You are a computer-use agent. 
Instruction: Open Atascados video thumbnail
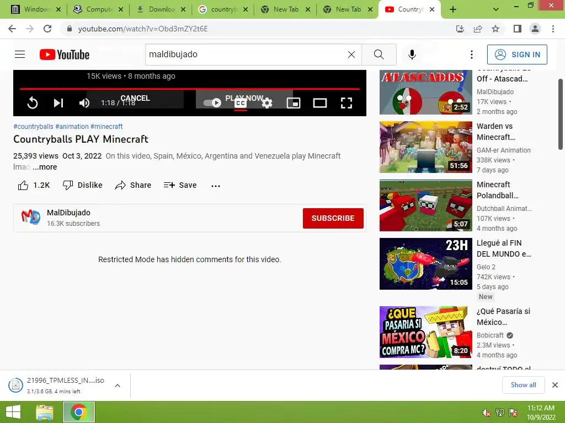[x=425, y=92]
